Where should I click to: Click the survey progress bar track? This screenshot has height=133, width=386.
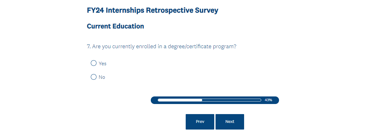click(210, 100)
